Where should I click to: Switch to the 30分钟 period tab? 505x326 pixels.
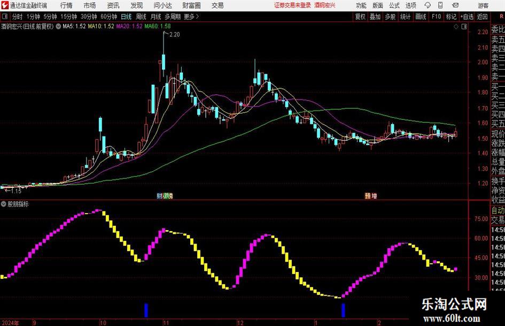click(89, 17)
